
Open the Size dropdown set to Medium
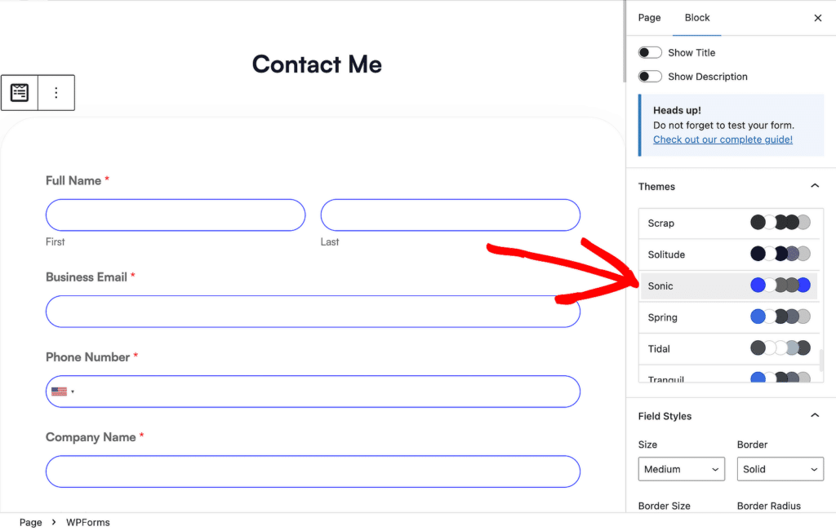click(682, 469)
